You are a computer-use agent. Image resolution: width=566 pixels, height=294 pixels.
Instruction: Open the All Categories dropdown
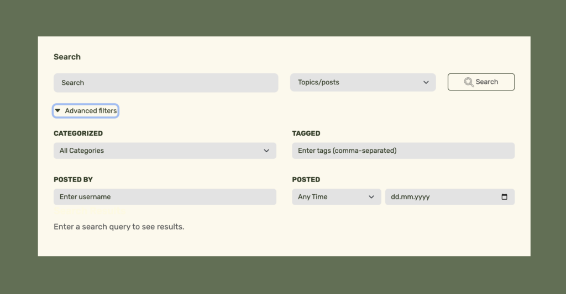pyautogui.click(x=165, y=151)
